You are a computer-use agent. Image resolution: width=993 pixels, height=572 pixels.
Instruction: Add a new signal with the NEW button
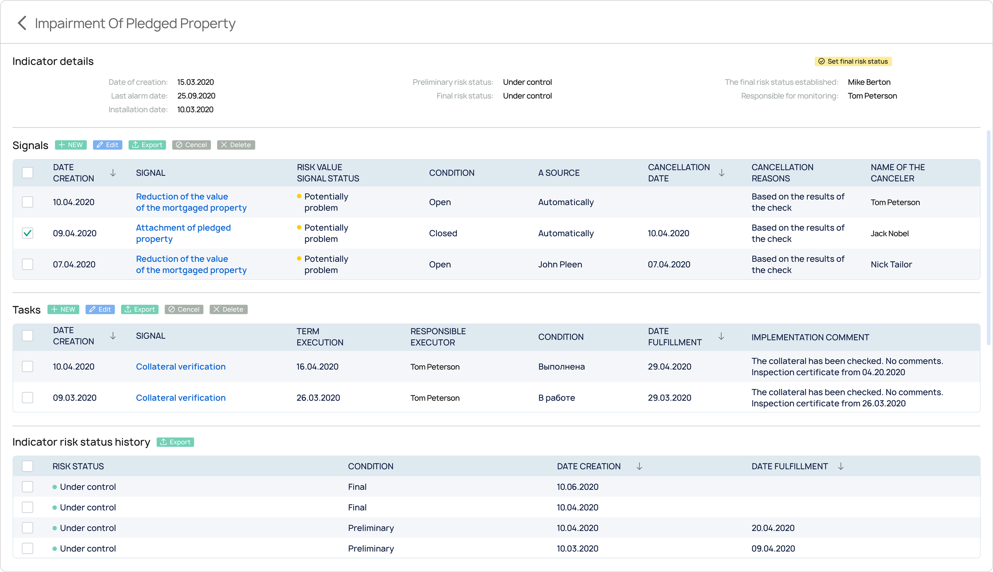pyautogui.click(x=71, y=145)
